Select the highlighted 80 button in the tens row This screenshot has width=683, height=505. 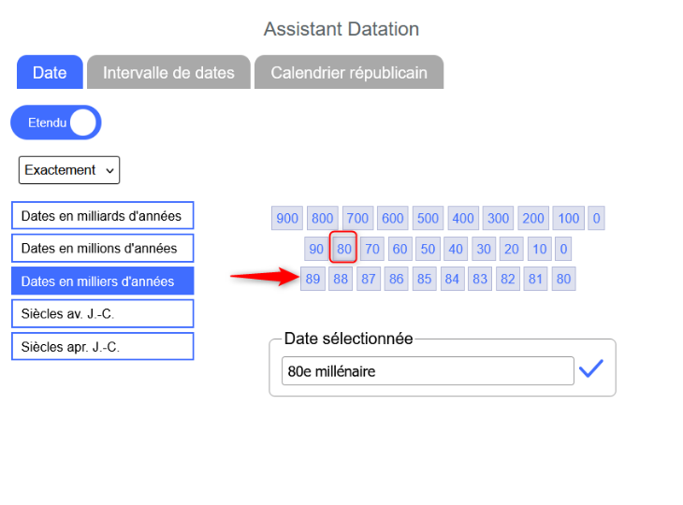(x=344, y=249)
